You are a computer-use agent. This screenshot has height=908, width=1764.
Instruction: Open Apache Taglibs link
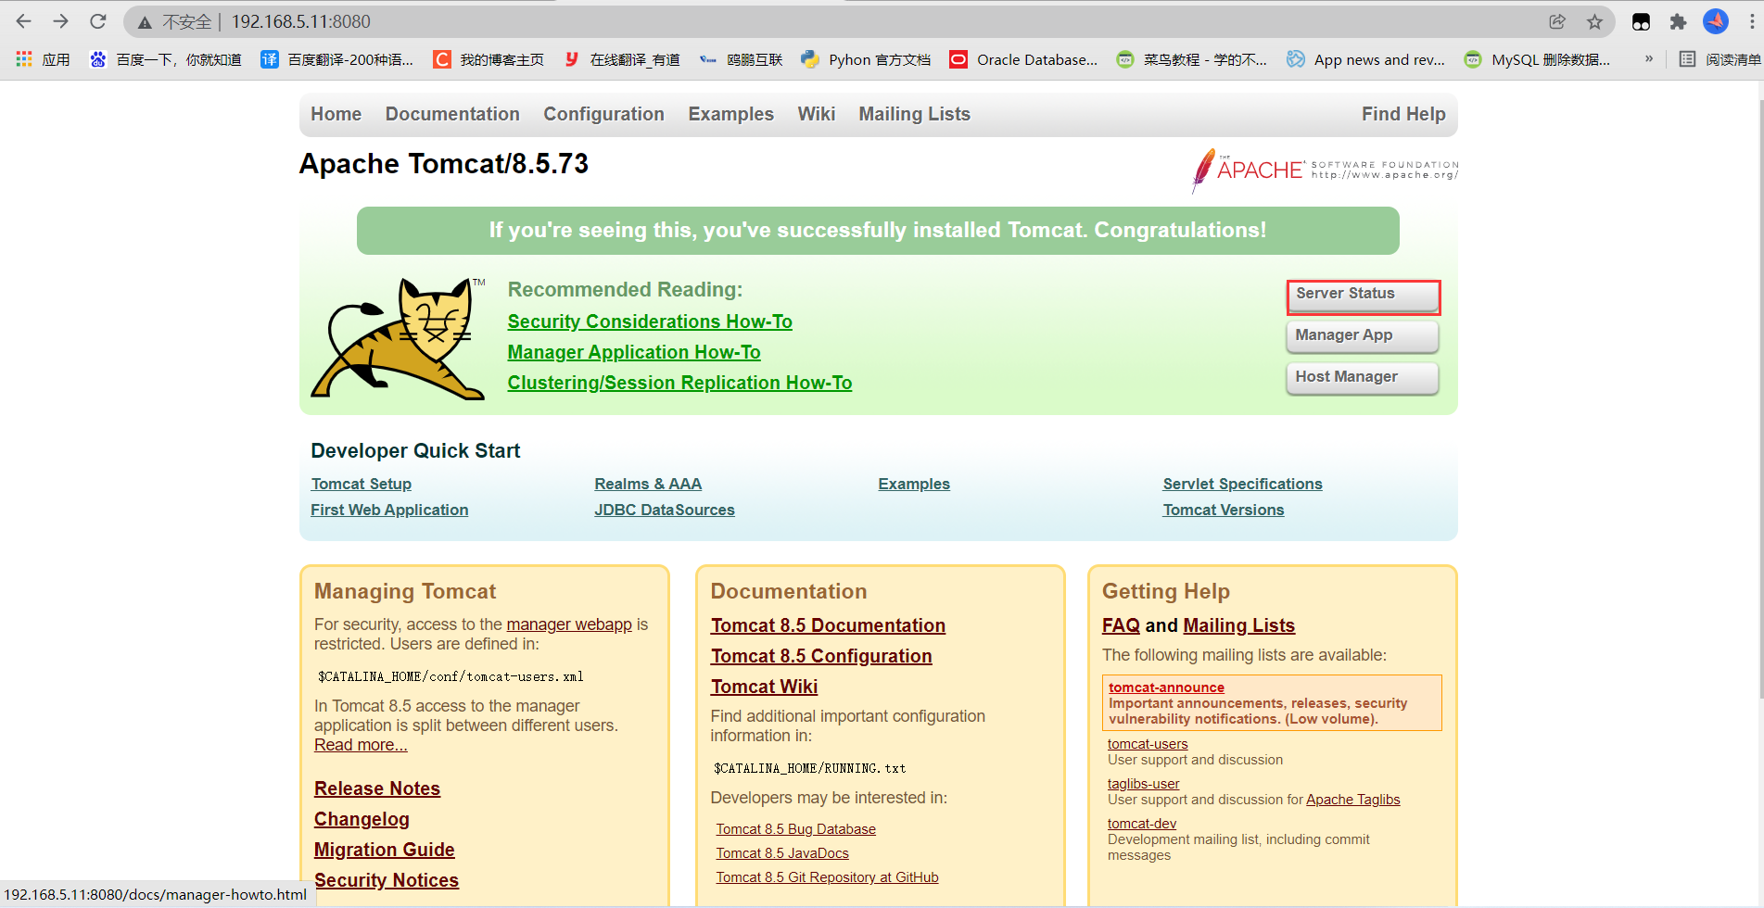1352,800
